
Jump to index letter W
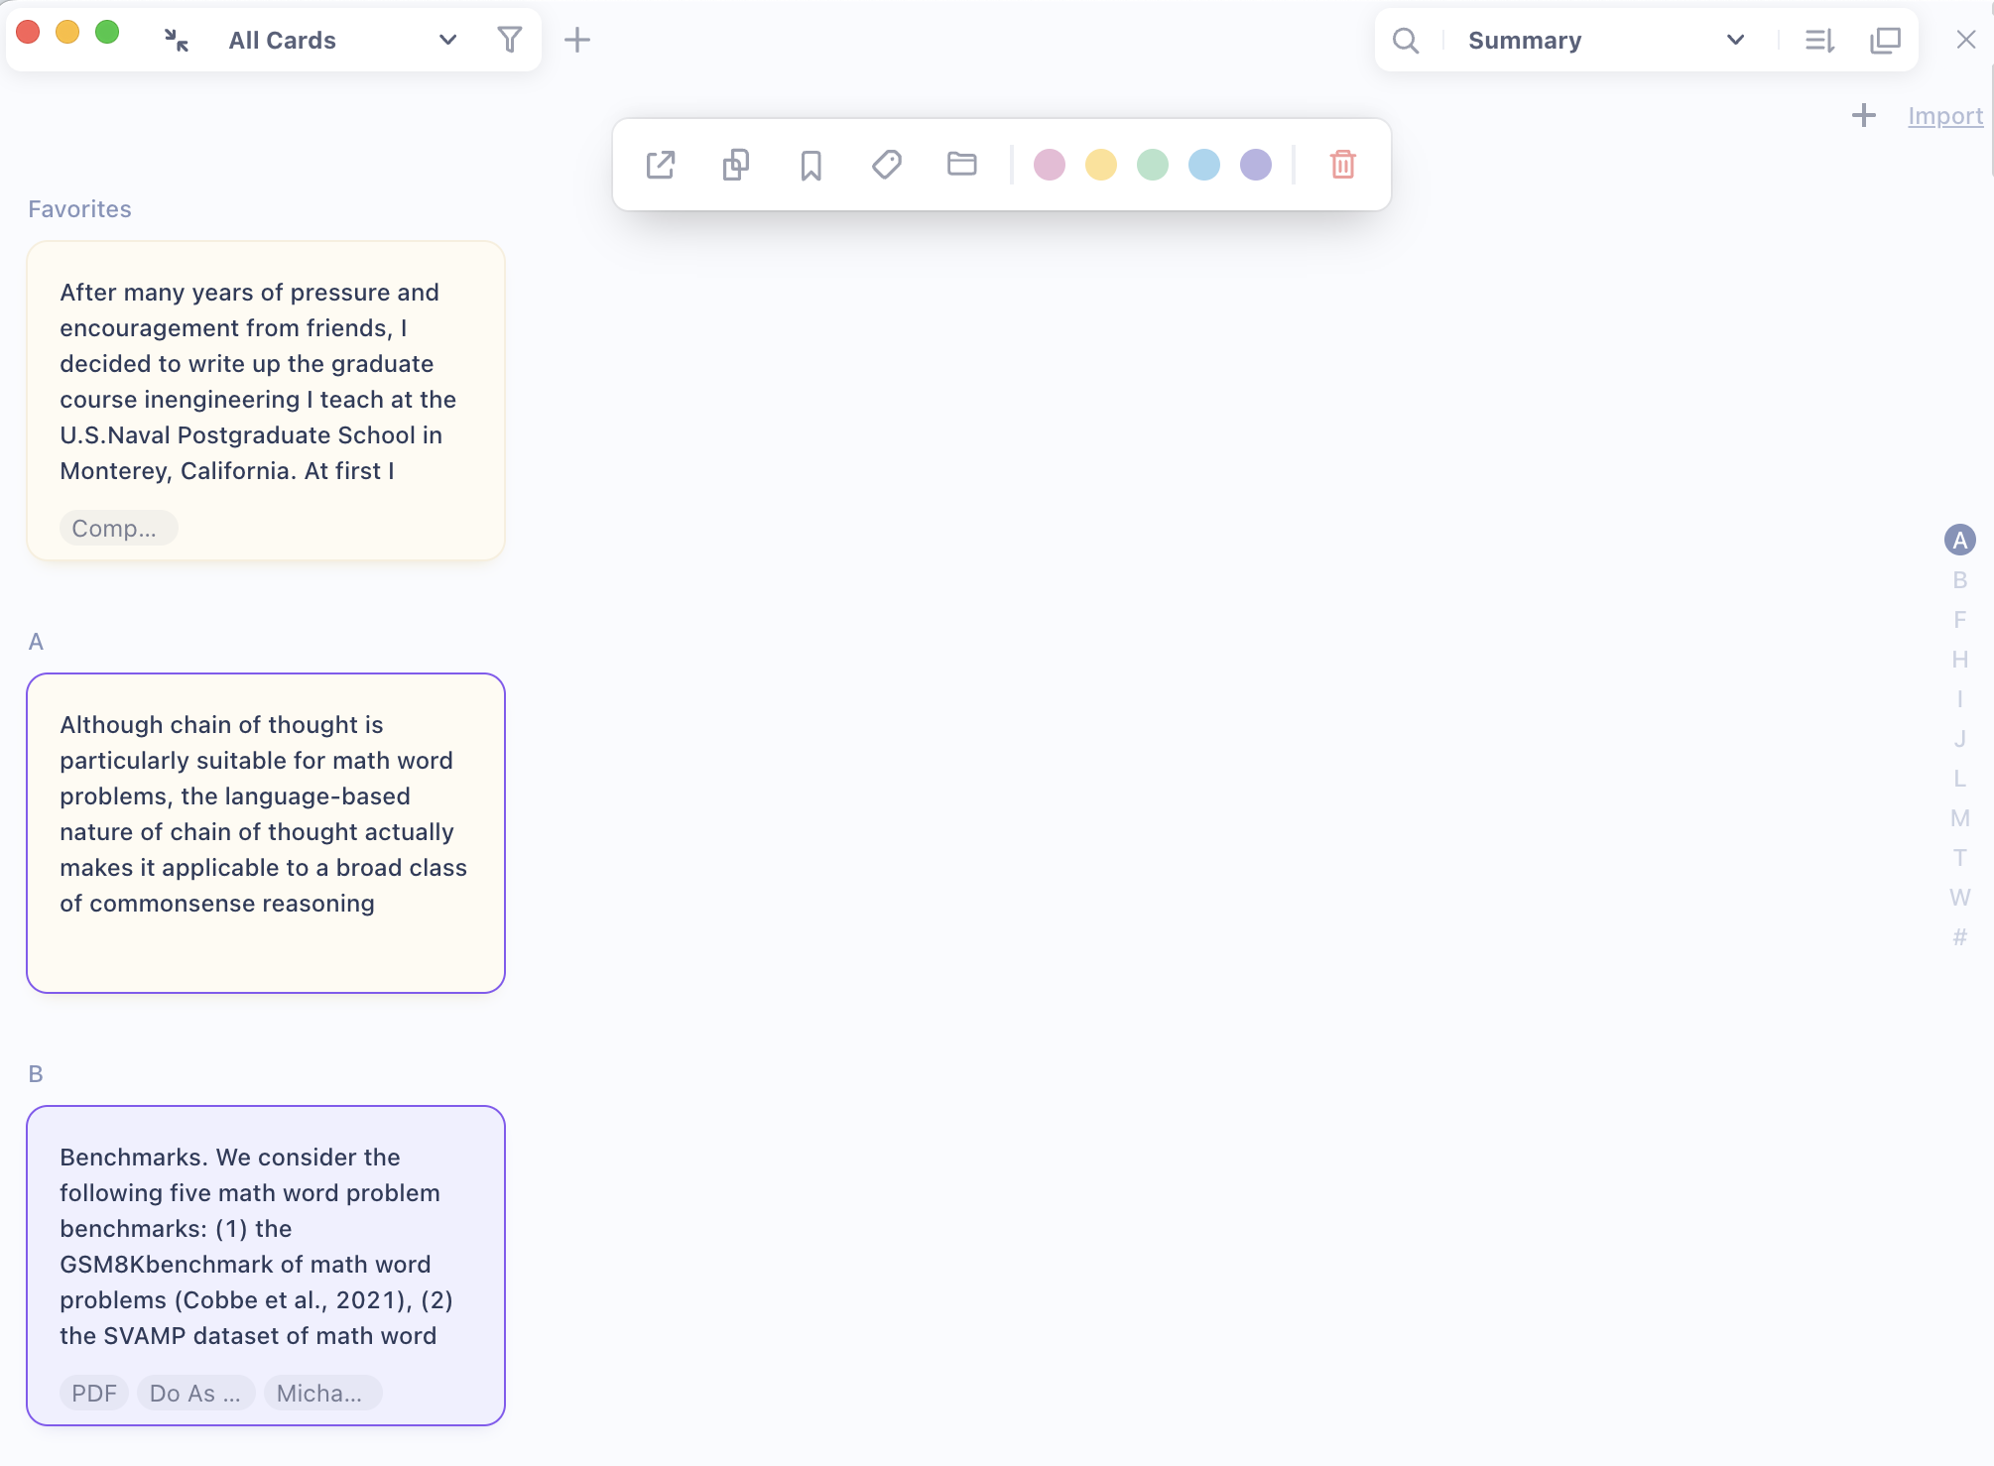pos(1960,898)
